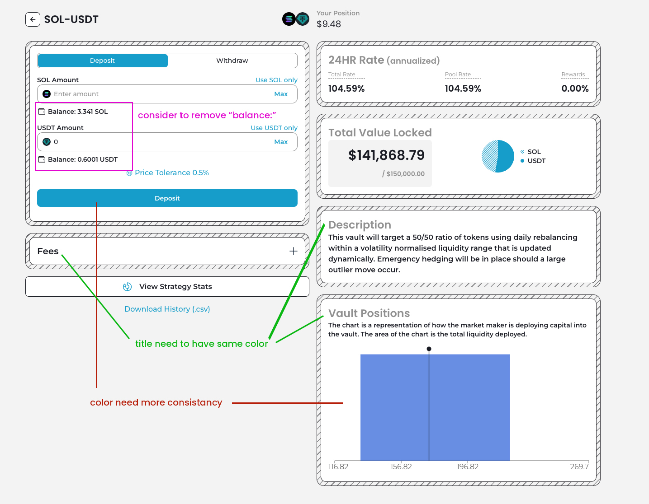Click the strategy stats chart icon

click(128, 287)
